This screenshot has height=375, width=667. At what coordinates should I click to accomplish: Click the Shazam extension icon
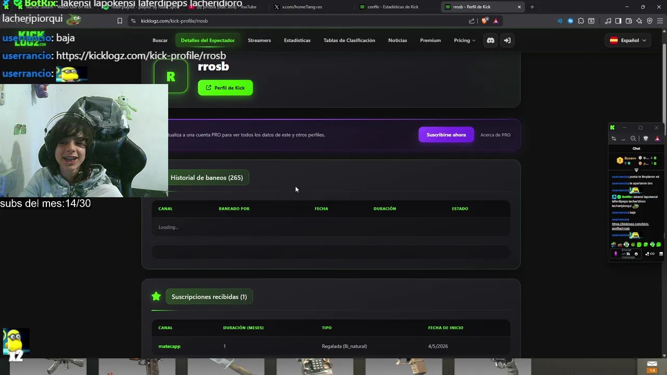point(570,21)
